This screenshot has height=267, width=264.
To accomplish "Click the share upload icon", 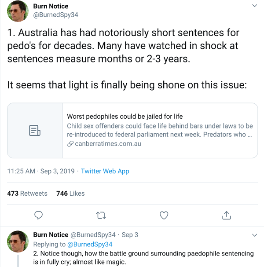I will pyautogui.click(x=226, y=215).
